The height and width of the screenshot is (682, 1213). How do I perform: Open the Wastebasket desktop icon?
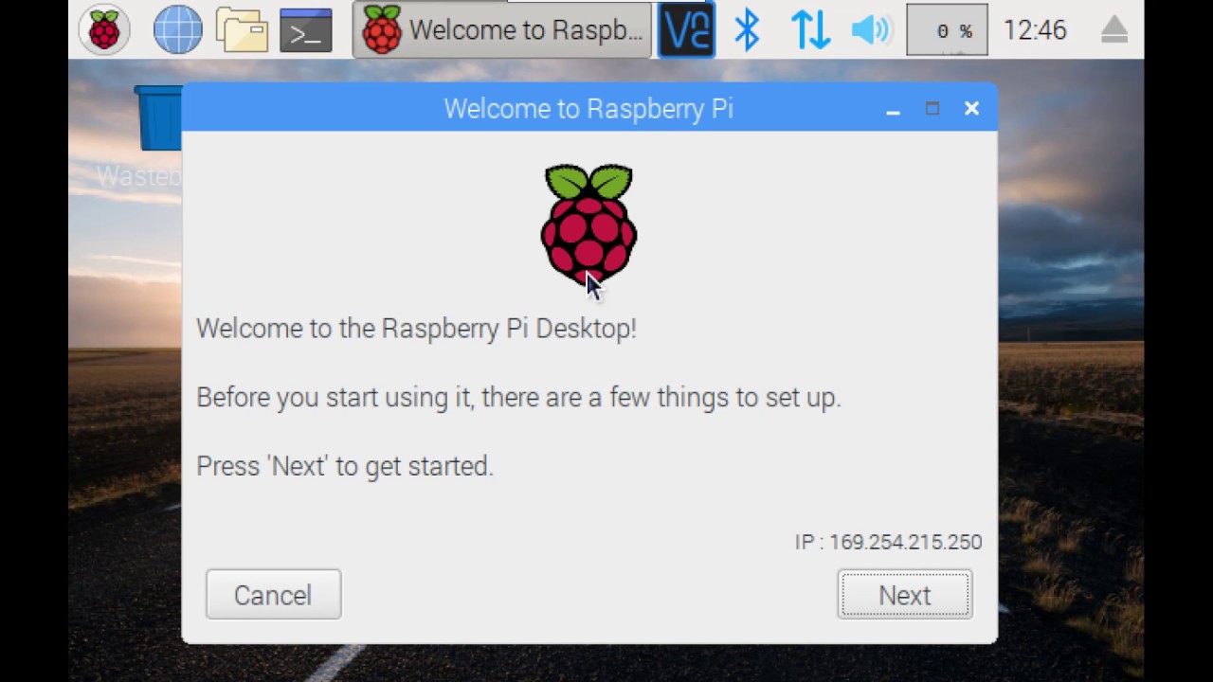point(157,135)
